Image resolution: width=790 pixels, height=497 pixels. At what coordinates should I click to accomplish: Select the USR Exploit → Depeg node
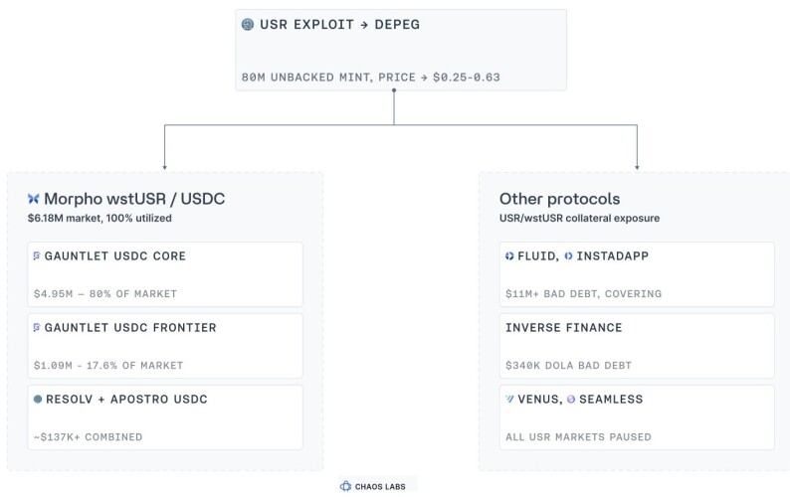pyautogui.click(x=401, y=50)
